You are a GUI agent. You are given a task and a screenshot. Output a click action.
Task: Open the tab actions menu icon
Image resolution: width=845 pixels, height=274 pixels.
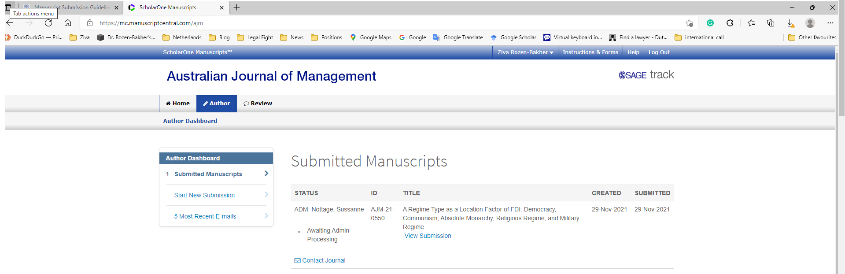8,7
